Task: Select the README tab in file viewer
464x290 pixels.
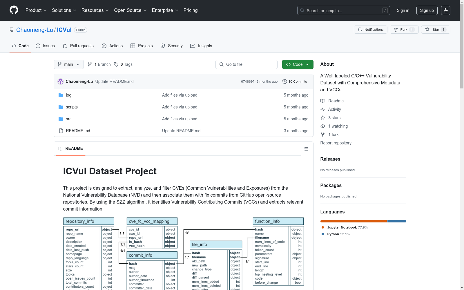Action: click(71, 148)
